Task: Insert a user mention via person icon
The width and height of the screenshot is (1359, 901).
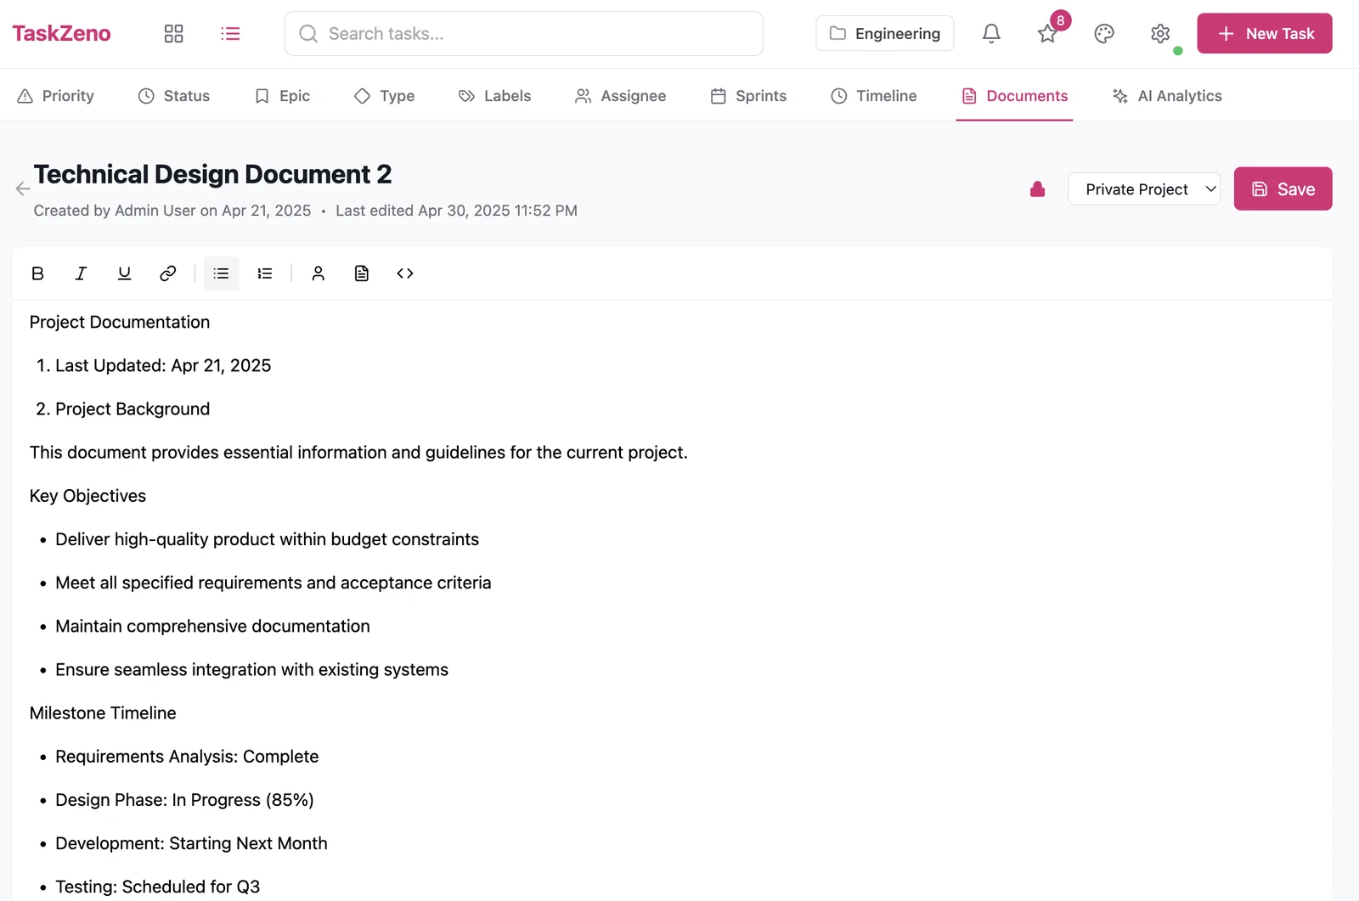Action: [318, 273]
